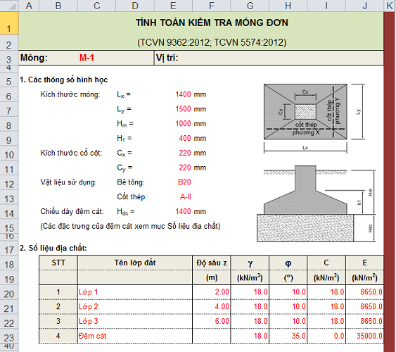Select depth 2.00 for Lớp 1
Image resolution: width=396 pixels, height=352 pixels.
[x=212, y=292]
